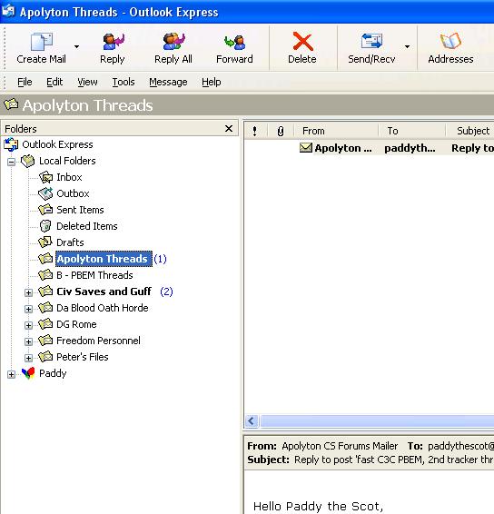Screen dimensions: 494x514
Task: Open the Tools menu
Action: click(x=123, y=82)
